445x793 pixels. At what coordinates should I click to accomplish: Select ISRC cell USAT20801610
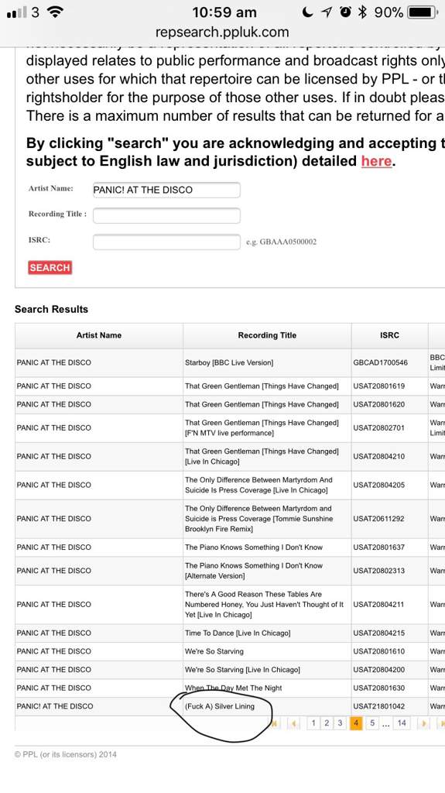tap(389, 652)
